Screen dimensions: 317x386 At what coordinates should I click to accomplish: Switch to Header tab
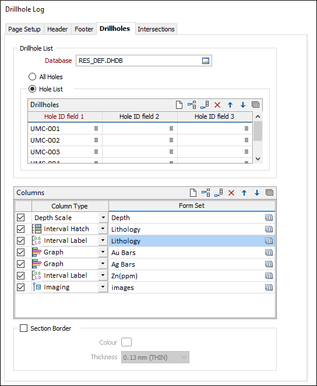pos(57,29)
